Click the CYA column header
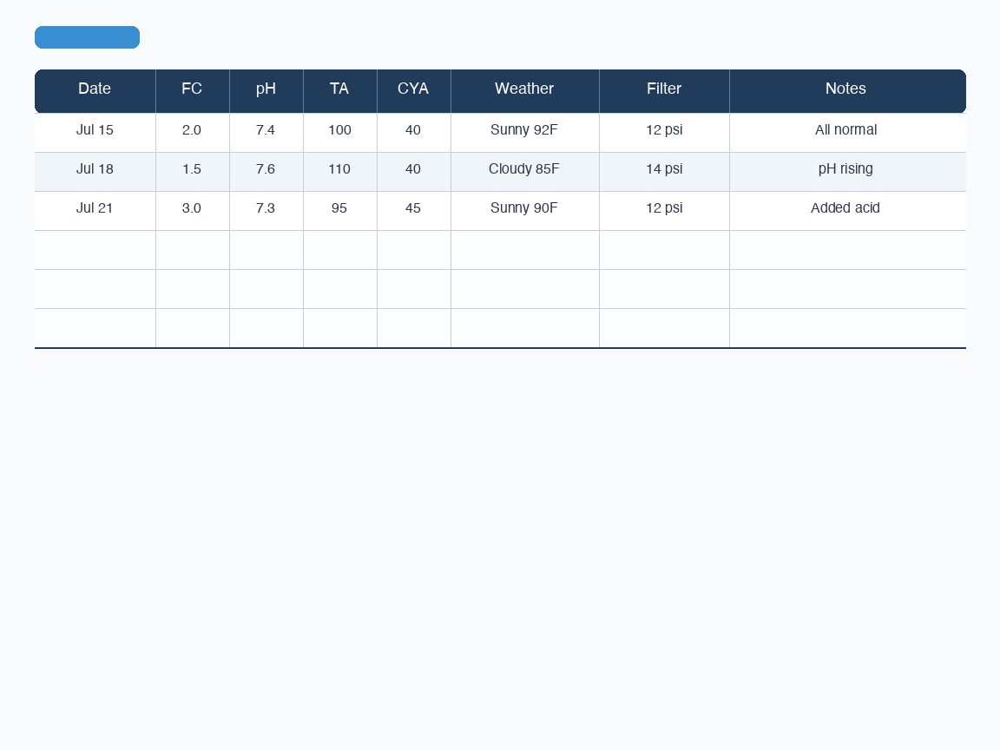The height and width of the screenshot is (750, 1000). click(414, 91)
